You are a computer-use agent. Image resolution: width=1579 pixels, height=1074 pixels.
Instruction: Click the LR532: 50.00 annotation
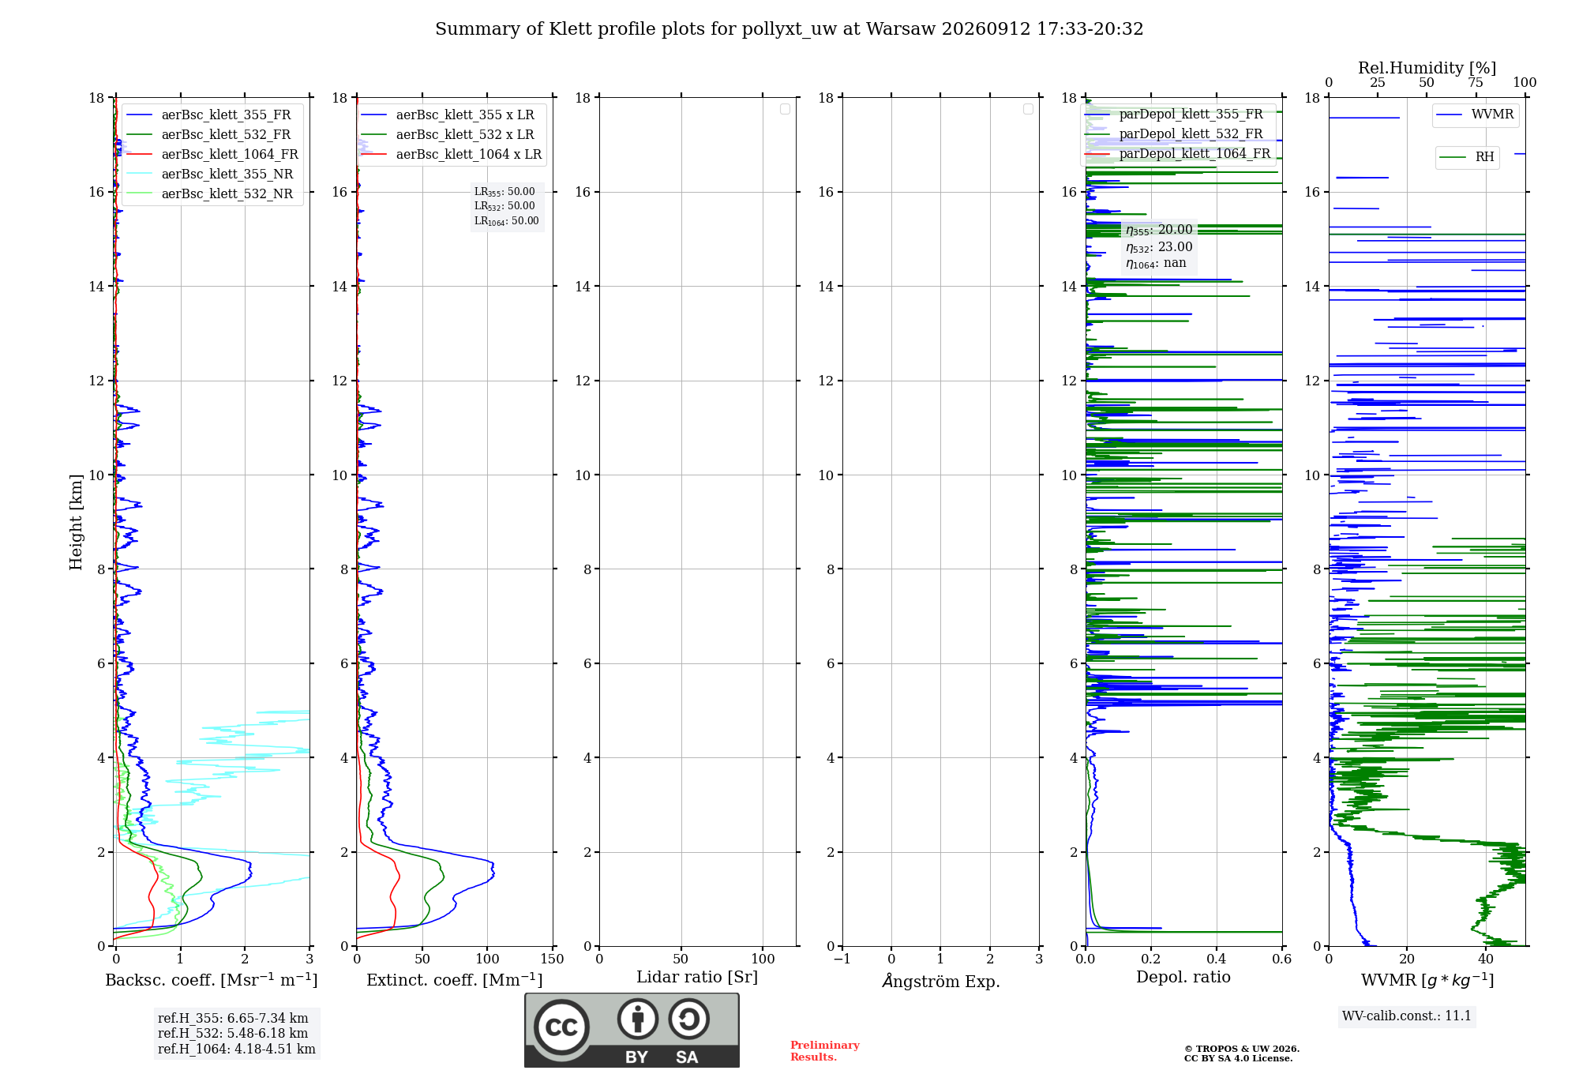tap(504, 206)
